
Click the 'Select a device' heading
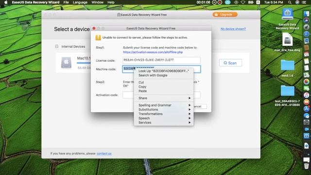tap(72, 29)
